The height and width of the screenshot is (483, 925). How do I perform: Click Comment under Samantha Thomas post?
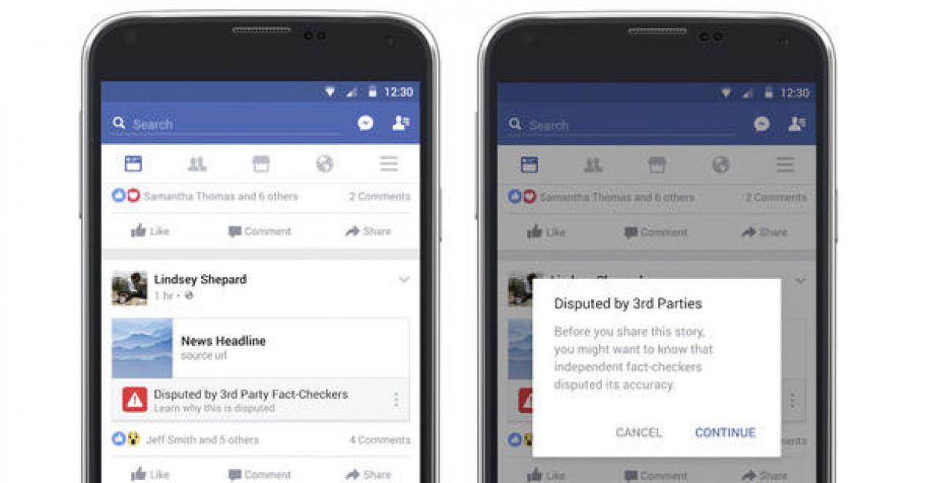(x=260, y=231)
